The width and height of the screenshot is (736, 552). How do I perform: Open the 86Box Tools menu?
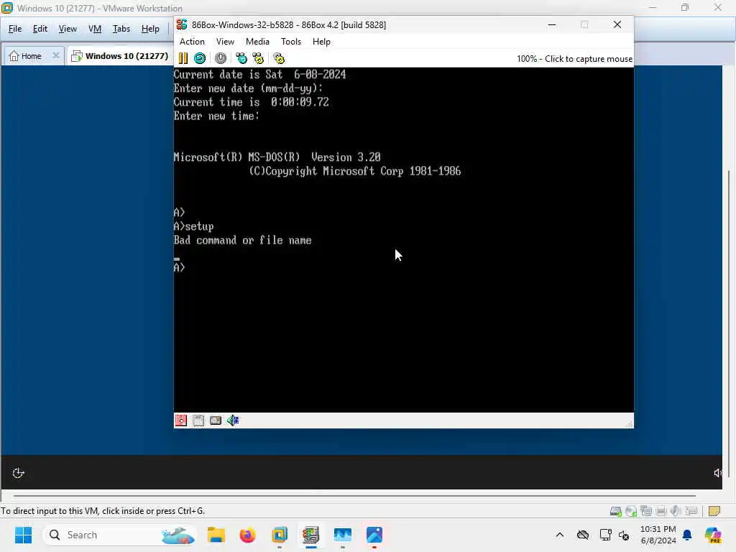pos(291,41)
